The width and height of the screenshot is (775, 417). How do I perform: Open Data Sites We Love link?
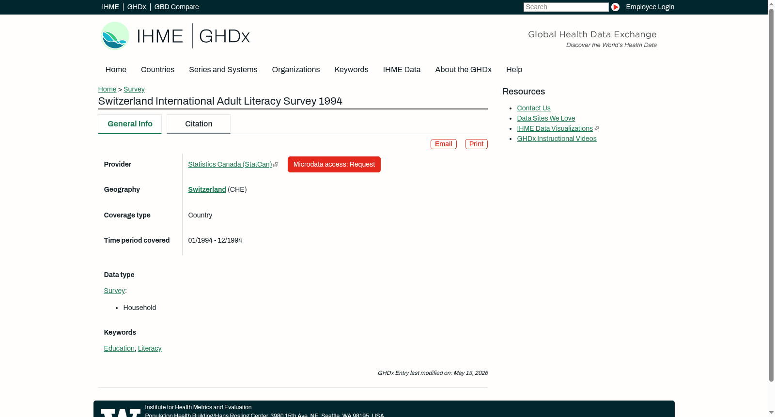pyautogui.click(x=546, y=118)
